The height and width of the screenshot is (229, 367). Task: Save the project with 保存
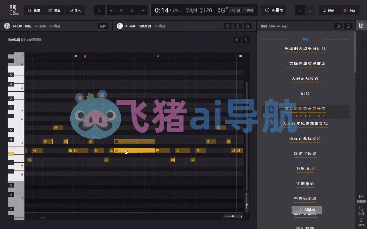pos(329,10)
